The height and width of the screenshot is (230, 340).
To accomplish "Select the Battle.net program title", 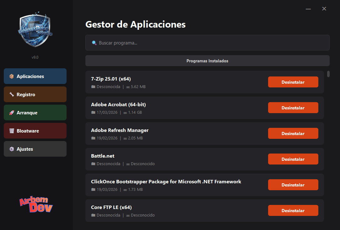I will 103,156.
